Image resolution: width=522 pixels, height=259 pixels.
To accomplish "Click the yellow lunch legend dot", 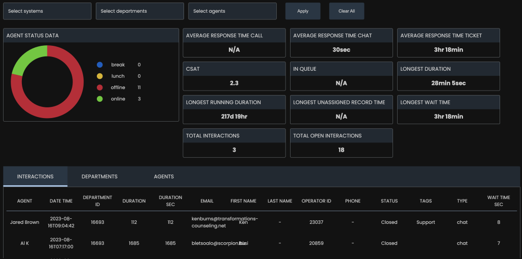I will (100, 76).
